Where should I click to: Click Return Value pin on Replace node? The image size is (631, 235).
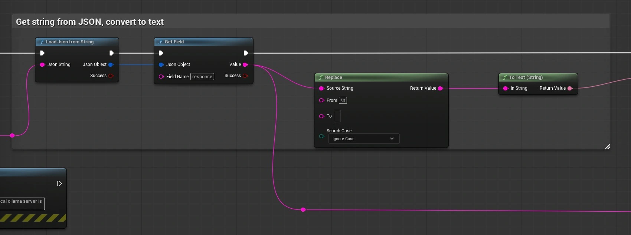pos(441,88)
